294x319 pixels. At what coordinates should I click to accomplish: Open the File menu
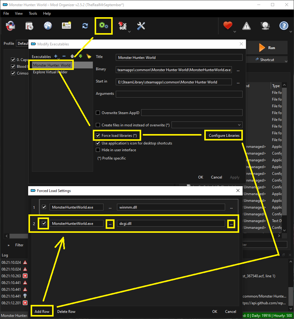(6, 13)
